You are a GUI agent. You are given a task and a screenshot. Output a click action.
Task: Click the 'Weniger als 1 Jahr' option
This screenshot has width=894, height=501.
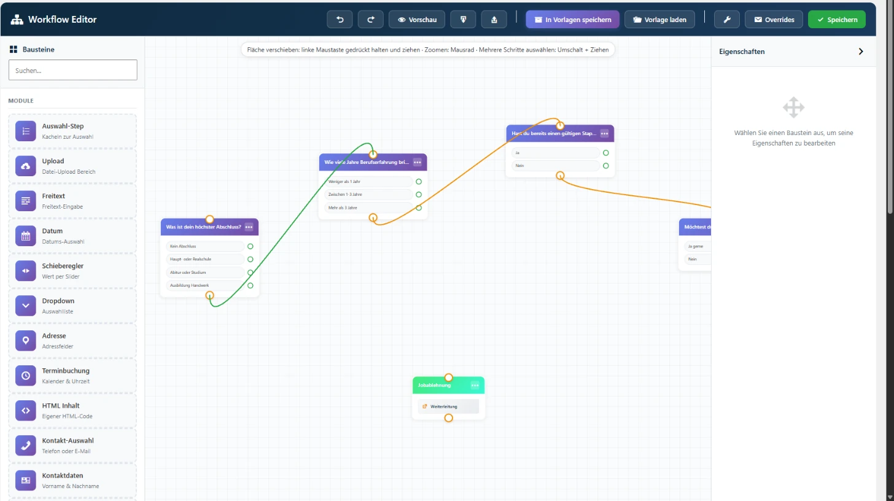coord(369,182)
